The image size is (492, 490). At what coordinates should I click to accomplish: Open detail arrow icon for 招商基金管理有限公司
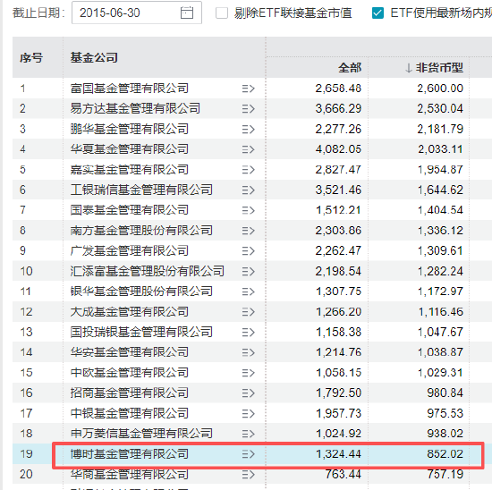[x=248, y=393]
